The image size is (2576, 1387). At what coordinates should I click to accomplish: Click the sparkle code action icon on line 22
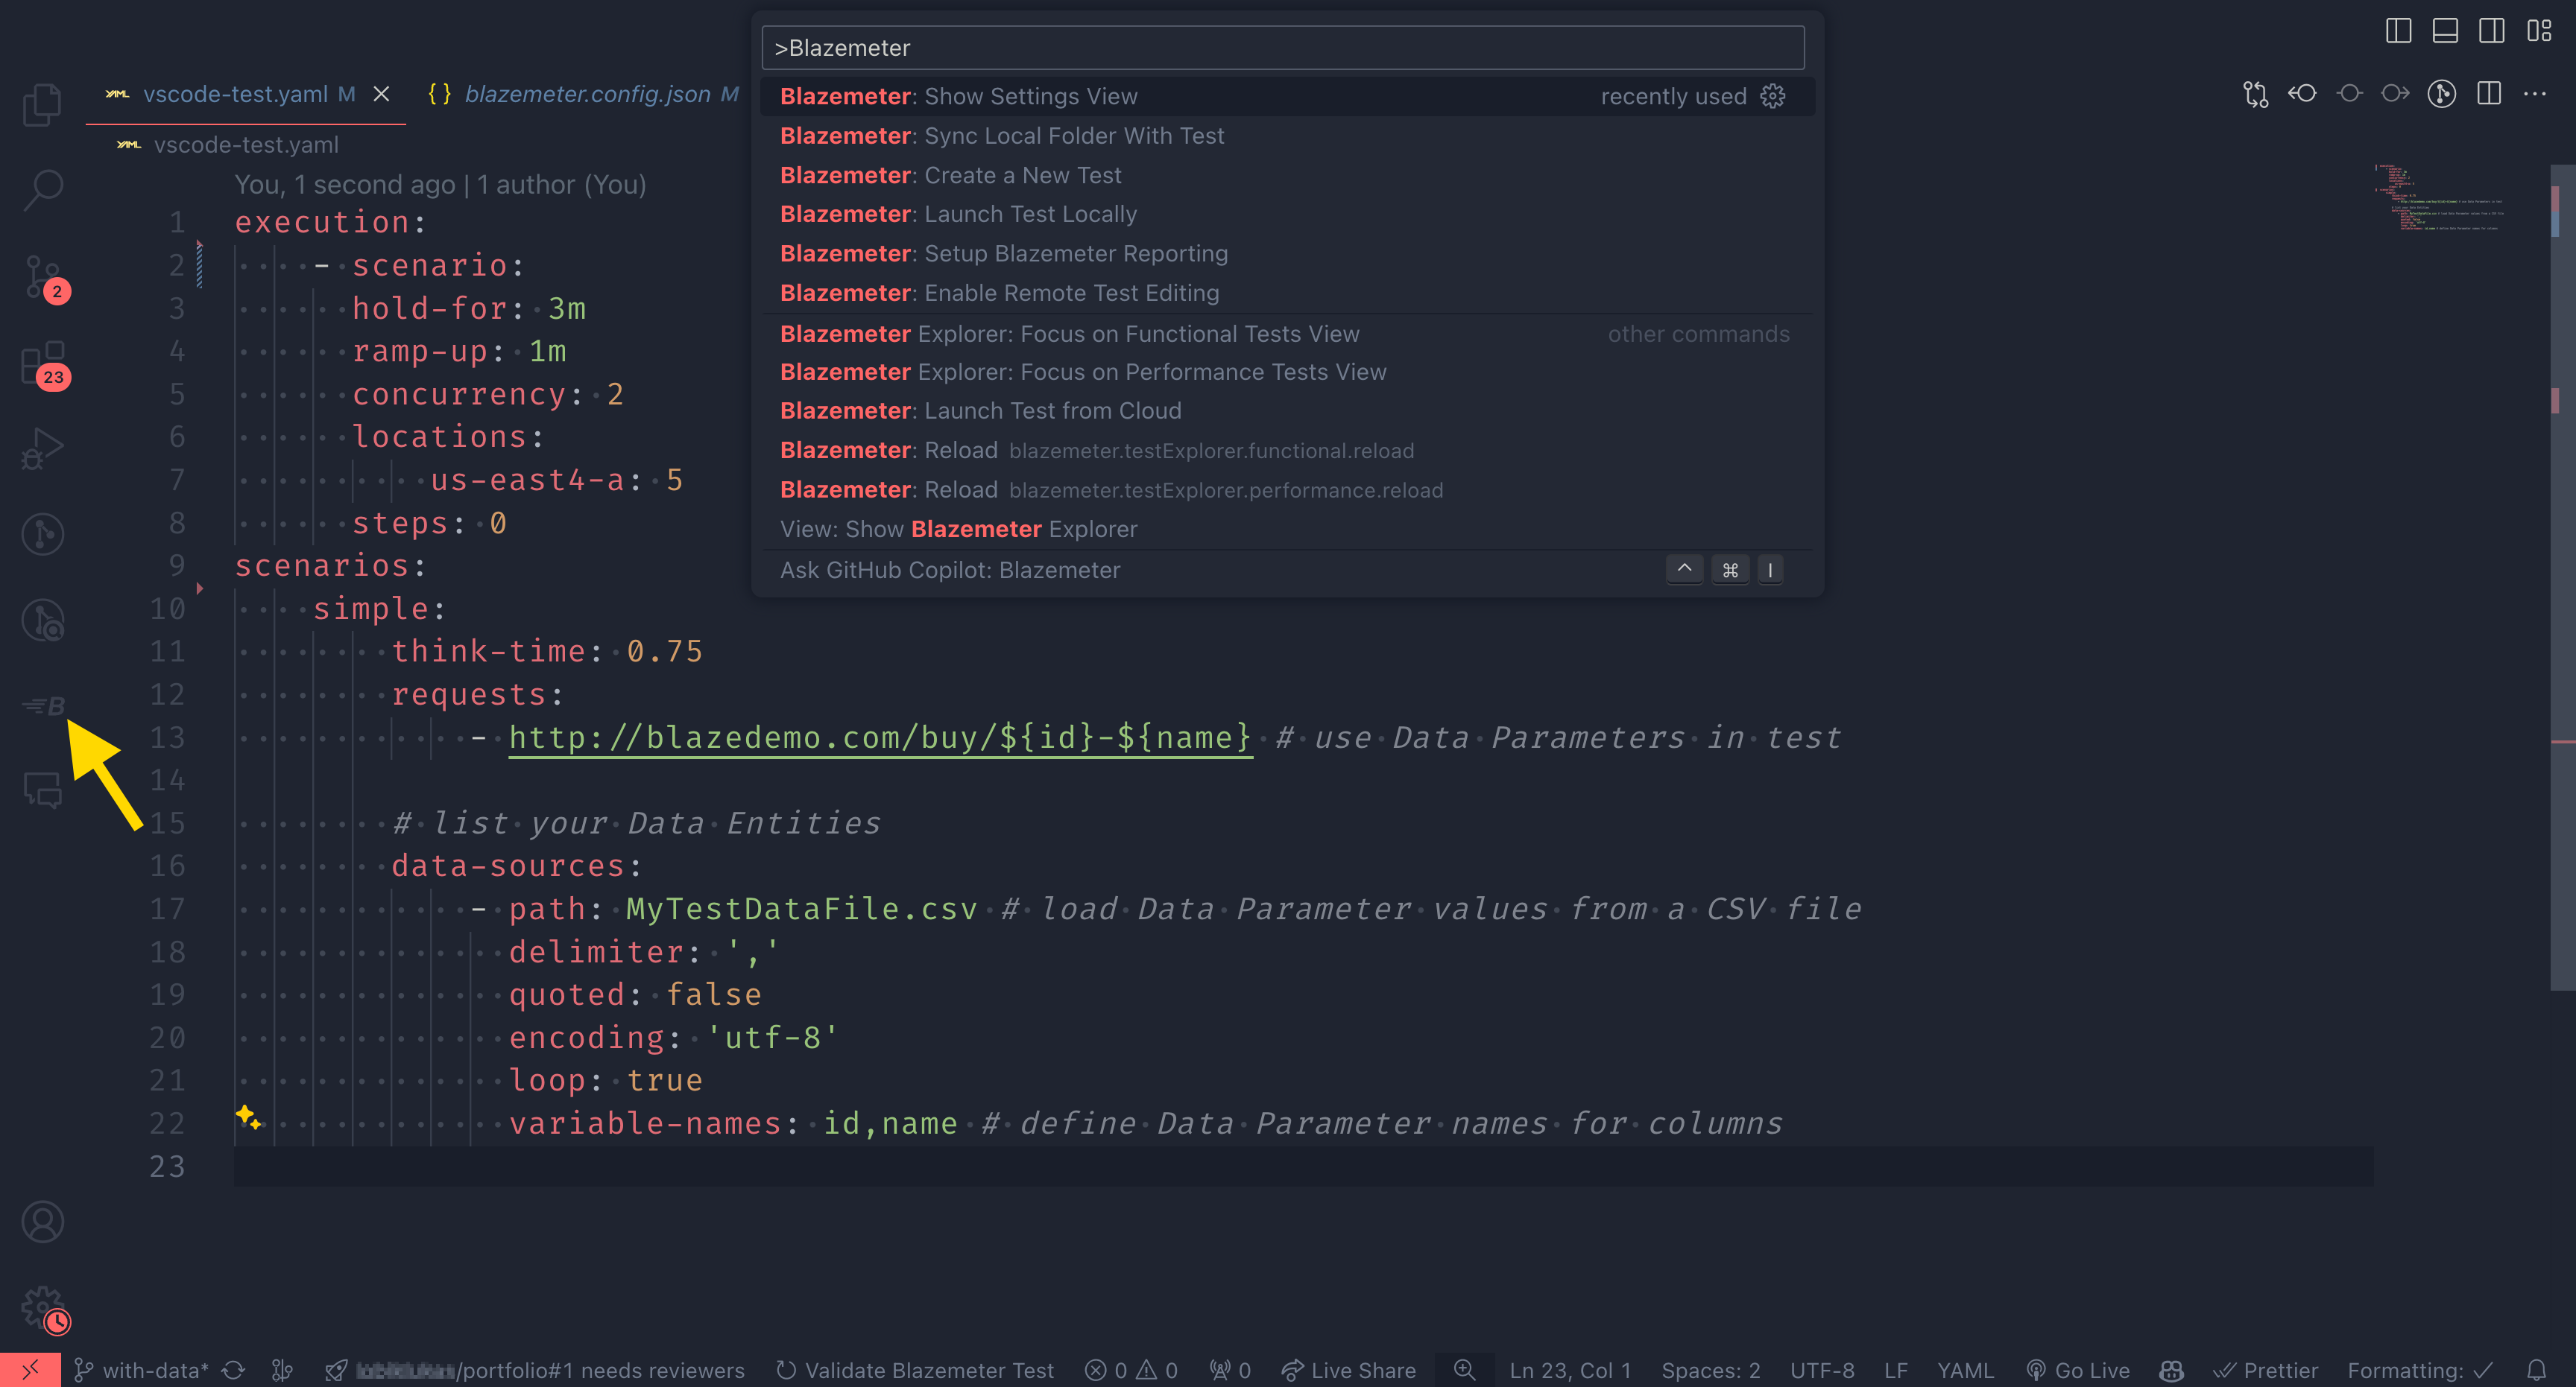point(248,1117)
